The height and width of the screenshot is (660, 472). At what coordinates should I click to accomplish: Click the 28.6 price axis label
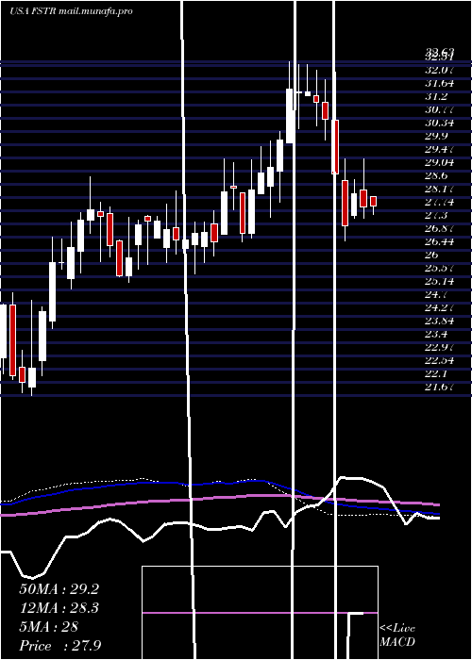436,175
